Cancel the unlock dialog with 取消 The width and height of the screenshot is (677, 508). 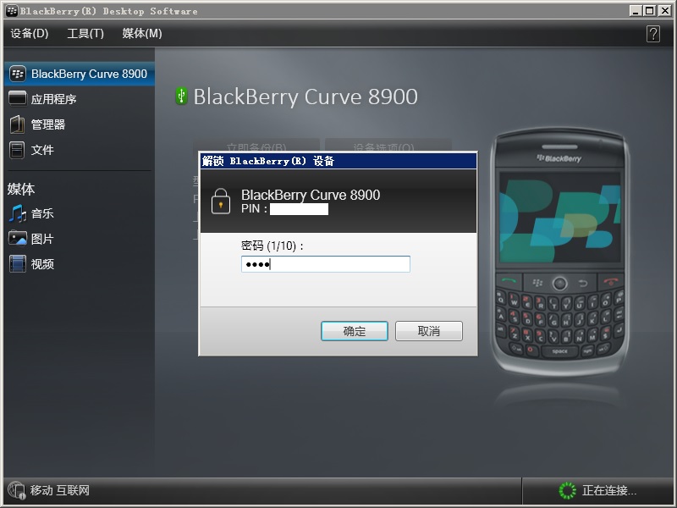click(x=428, y=331)
